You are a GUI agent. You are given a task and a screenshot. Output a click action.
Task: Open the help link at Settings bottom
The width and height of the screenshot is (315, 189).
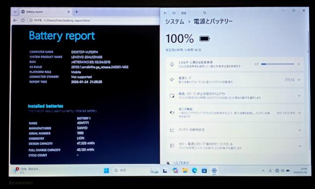pyautogui.click(x=181, y=163)
